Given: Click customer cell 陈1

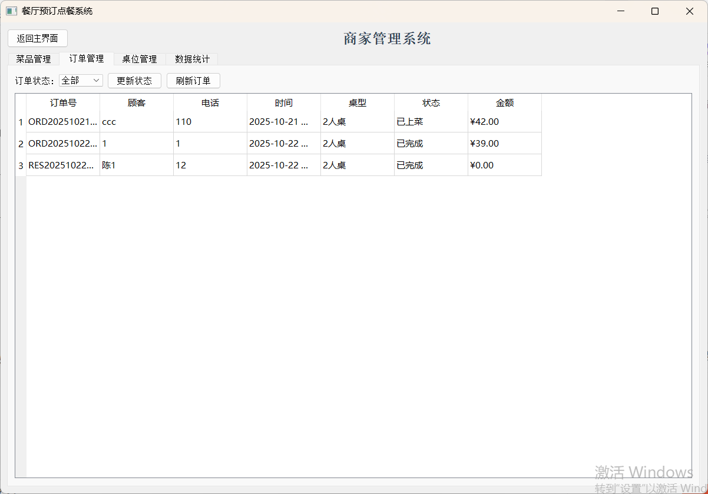Looking at the screenshot, I should point(137,165).
